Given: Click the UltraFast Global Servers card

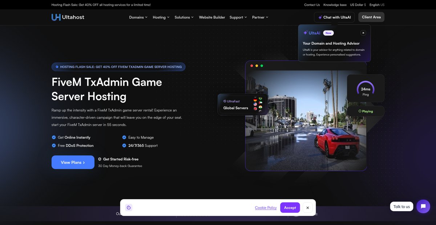Looking at the screenshot, I should [243, 105].
